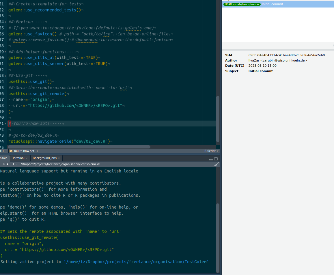The width and height of the screenshot is (334, 275).
Task: Click the green HEAD refs/heads/master branch badge
Action: 242,4
